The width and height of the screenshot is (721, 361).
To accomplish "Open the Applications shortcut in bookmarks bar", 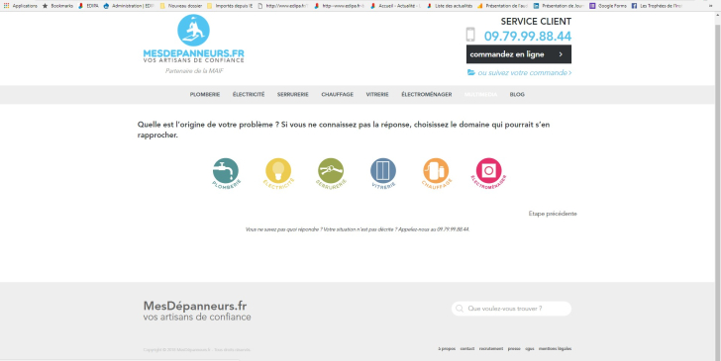I will (x=20, y=6).
